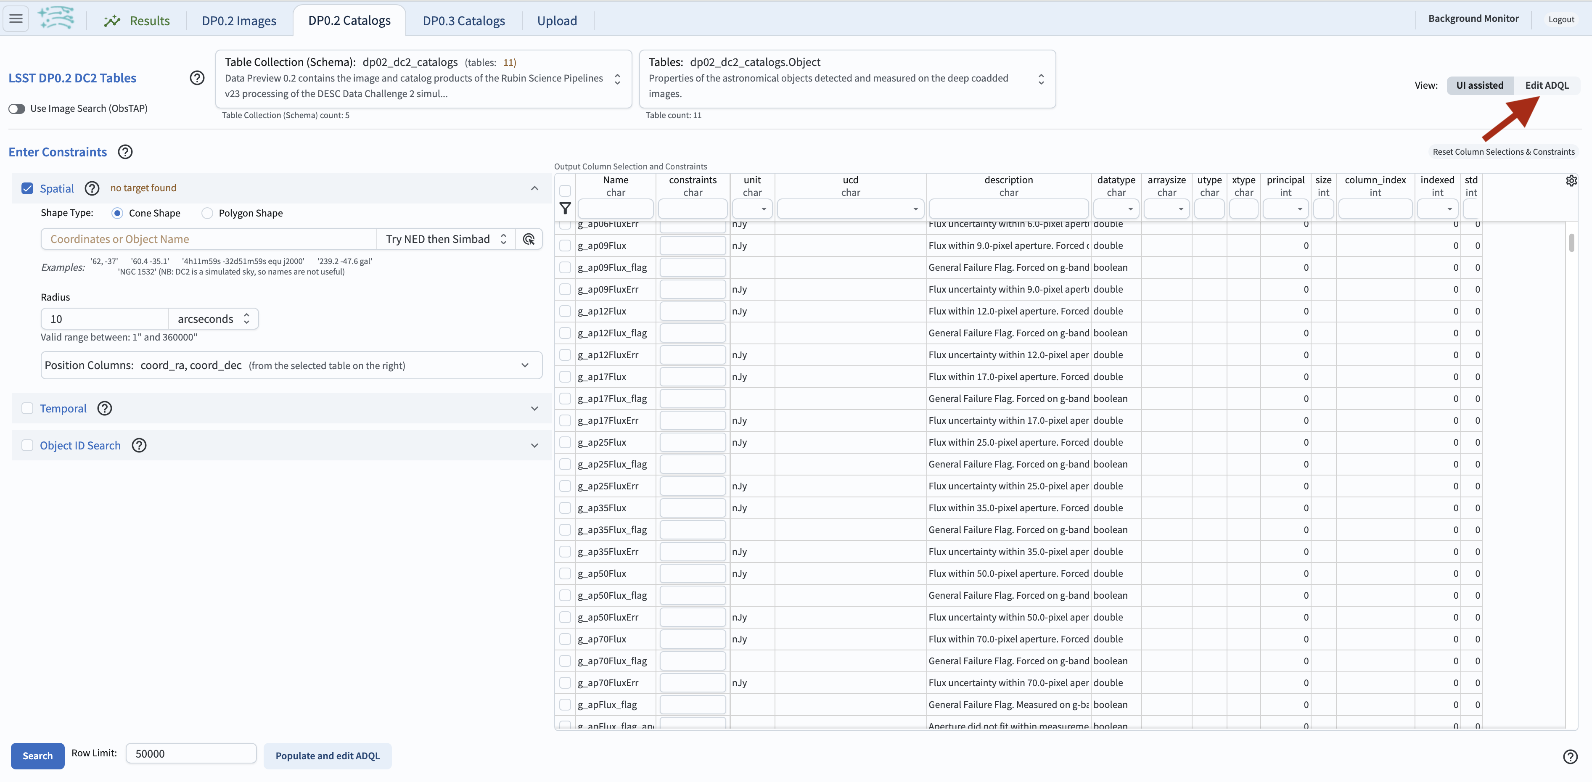The image size is (1592, 782).
Task: Open the column filter funnel icon
Action: point(566,208)
